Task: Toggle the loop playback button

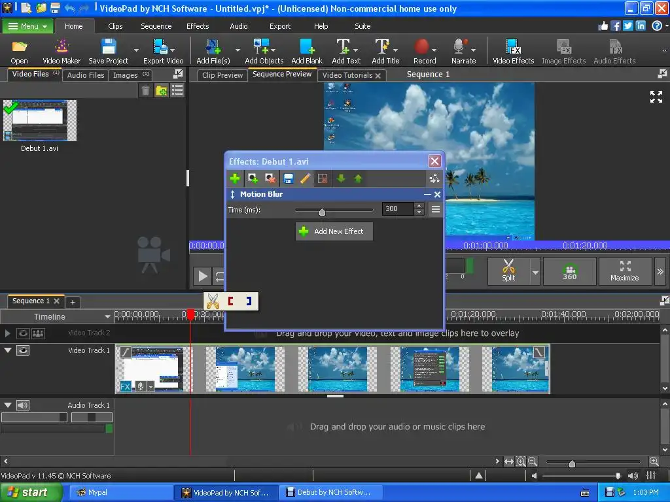Action: pos(219,276)
